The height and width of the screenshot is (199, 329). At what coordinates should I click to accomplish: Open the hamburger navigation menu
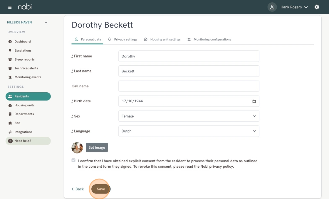(x=10, y=7)
